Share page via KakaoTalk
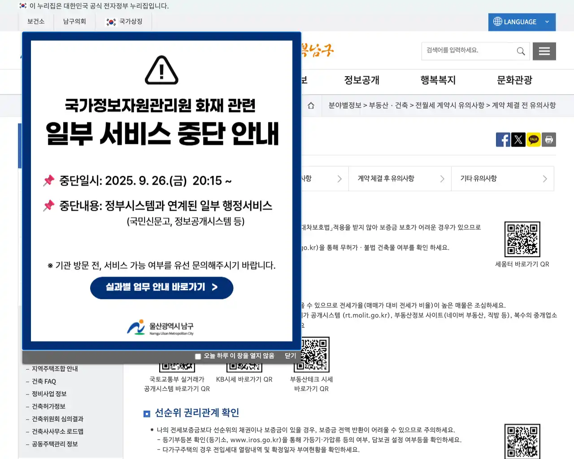The height and width of the screenshot is (459, 574). 534,140
